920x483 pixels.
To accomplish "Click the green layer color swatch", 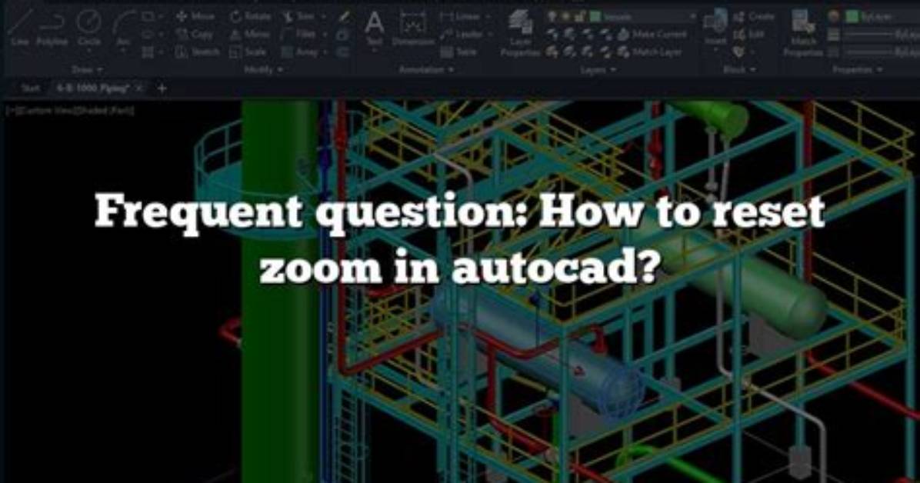I will [595, 17].
